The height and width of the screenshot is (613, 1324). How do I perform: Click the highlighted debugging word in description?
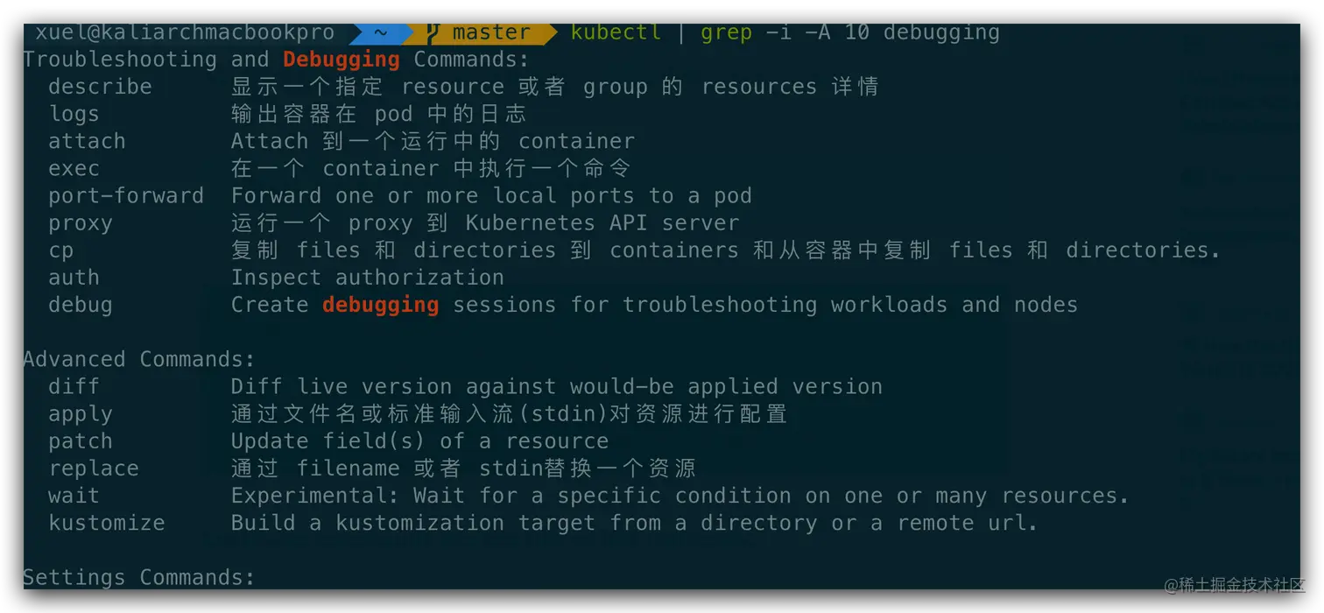(x=381, y=305)
